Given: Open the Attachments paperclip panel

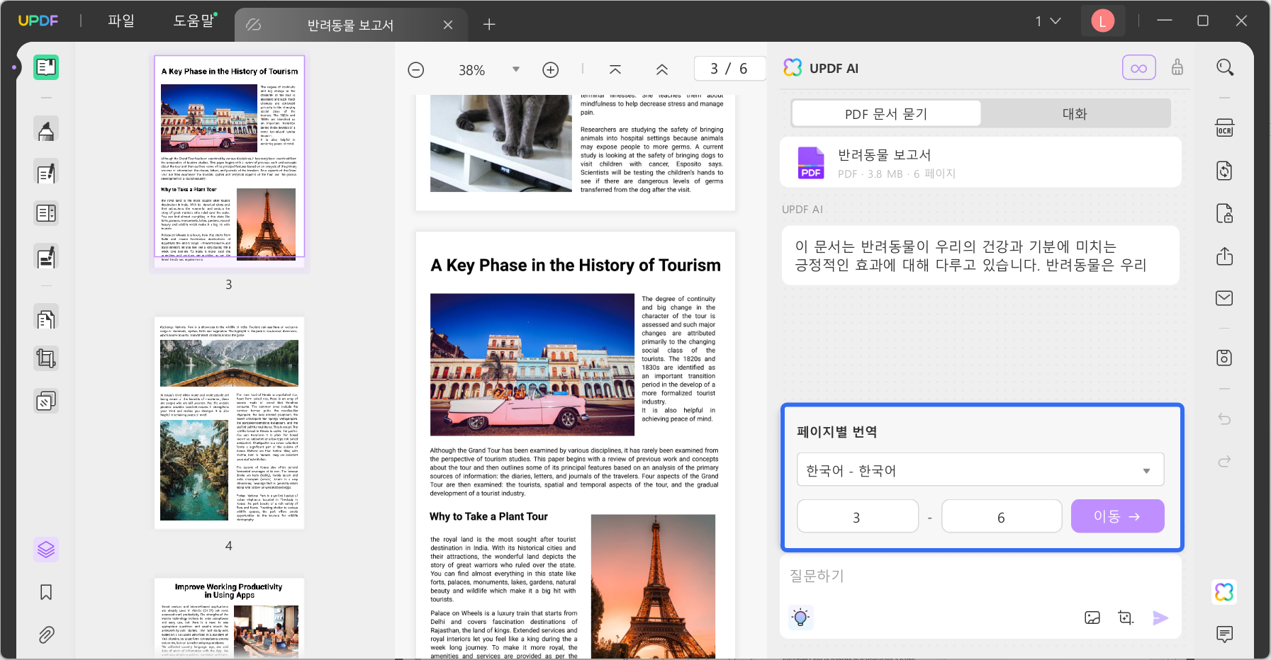Looking at the screenshot, I should click(46, 635).
